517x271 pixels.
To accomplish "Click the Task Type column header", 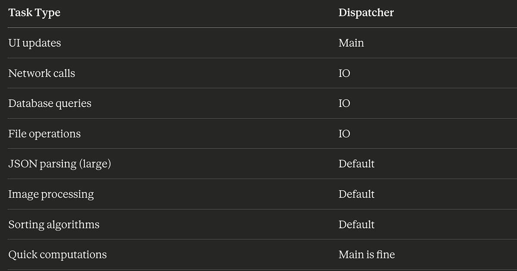I will pos(34,13).
